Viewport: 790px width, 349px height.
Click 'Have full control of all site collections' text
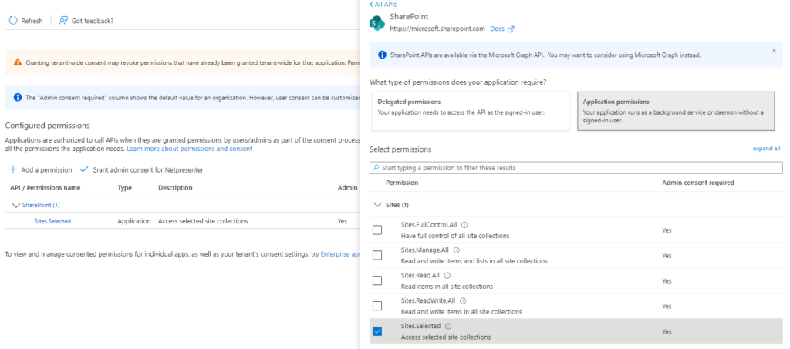455,235
